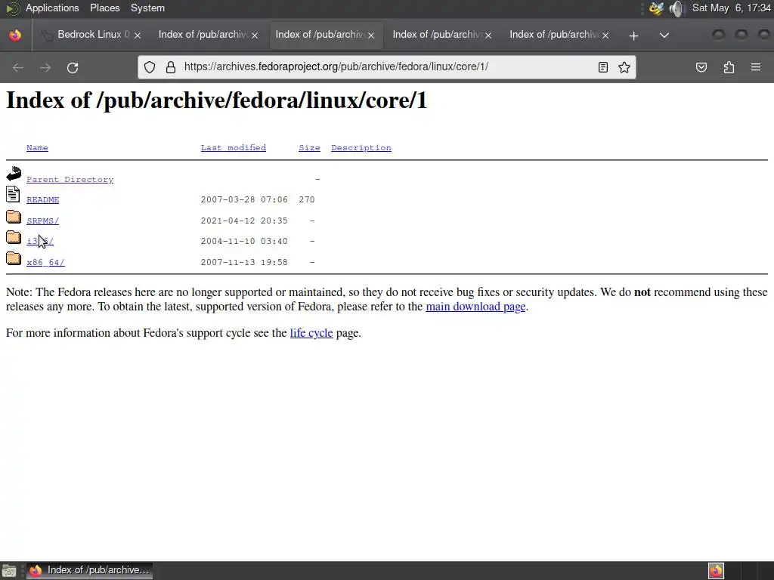Open the extensions puzzle icon
Image resolution: width=774 pixels, height=580 pixels.
tap(729, 67)
